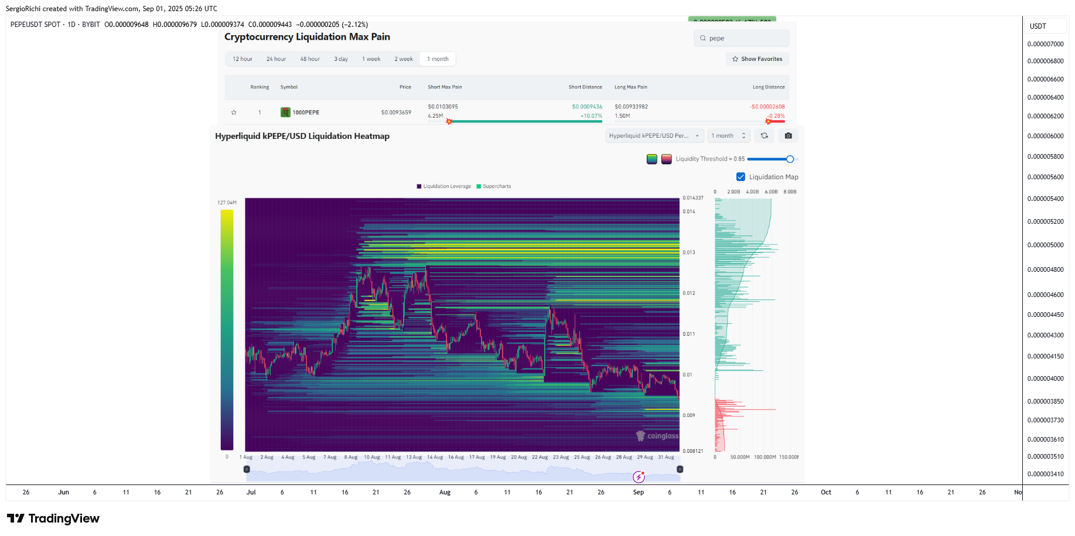This screenshot has width=1075, height=536.
Task: Click the Liquidity Threshold = 0.85 label
Action: [710, 159]
